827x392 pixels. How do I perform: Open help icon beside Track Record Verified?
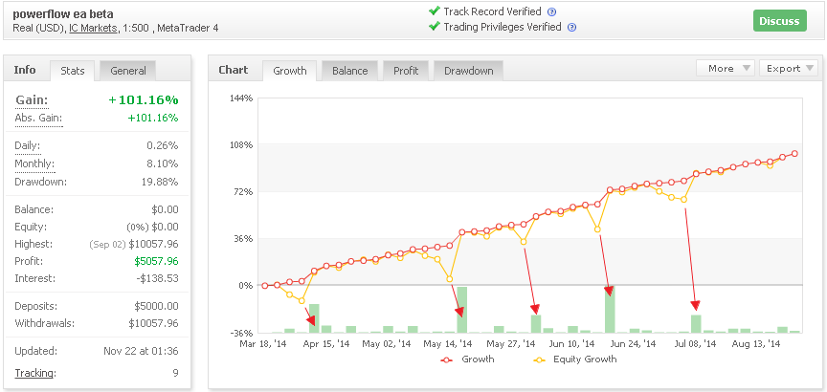[552, 12]
